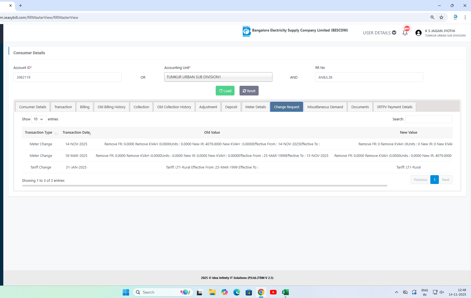Screen dimensions: 471x298
Task: View the Old Collection History tab
Action: pyautogui.click(x=174, y=107)
